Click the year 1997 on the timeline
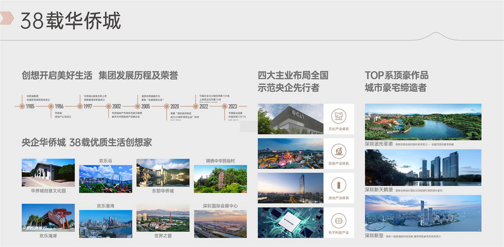Image resolution: width=504 pixels, height=247 pixels. tap(88, 106)
